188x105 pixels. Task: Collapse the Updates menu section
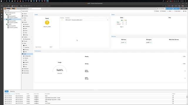click(32, 37)
